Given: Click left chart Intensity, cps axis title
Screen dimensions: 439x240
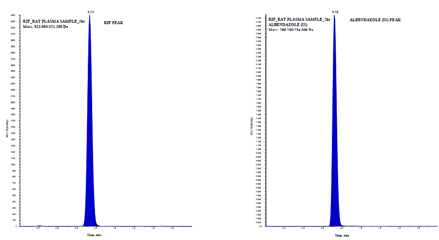Looking at the screenshot, I should tap(7, 130).
